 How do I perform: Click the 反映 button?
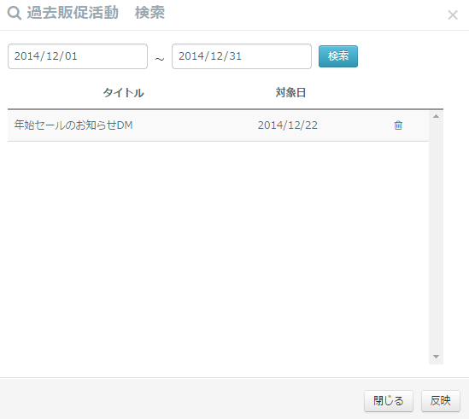441,401
